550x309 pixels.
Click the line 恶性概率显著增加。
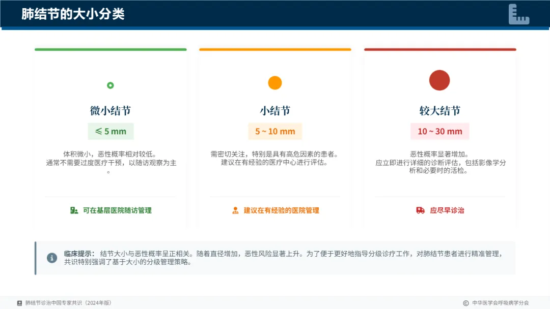point(439,154)
